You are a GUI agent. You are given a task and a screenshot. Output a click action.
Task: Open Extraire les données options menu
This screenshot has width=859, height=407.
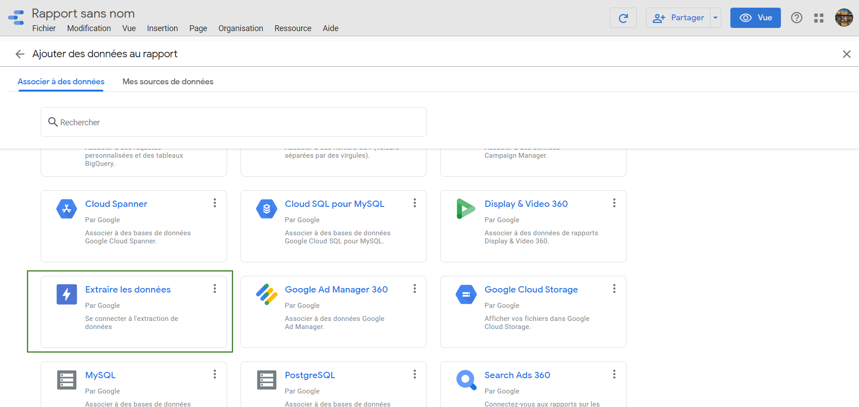(215, 288)
